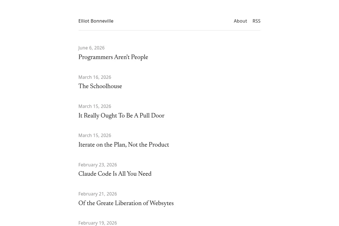339x226 pixels.
Task: Open Claude Code Is All You Need
Action: point(115,174)
